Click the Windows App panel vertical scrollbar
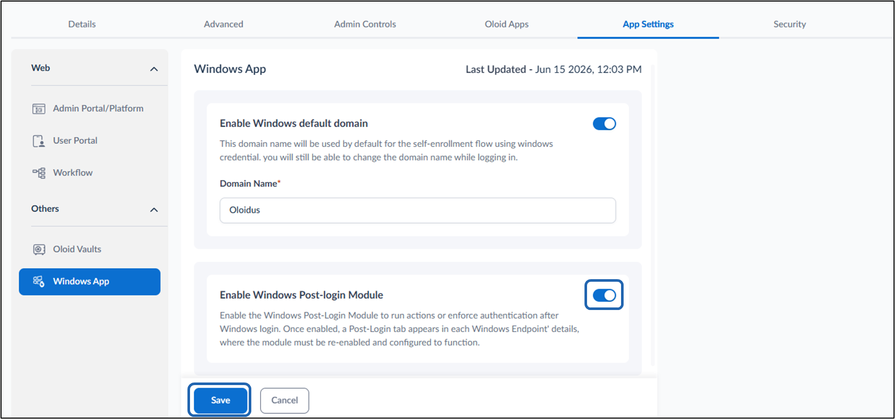 pos(653,216)
